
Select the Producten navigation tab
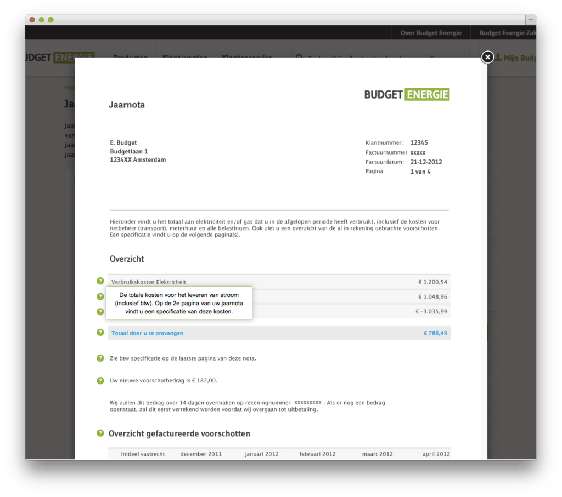pyautogui.click(x=130, y=58)
